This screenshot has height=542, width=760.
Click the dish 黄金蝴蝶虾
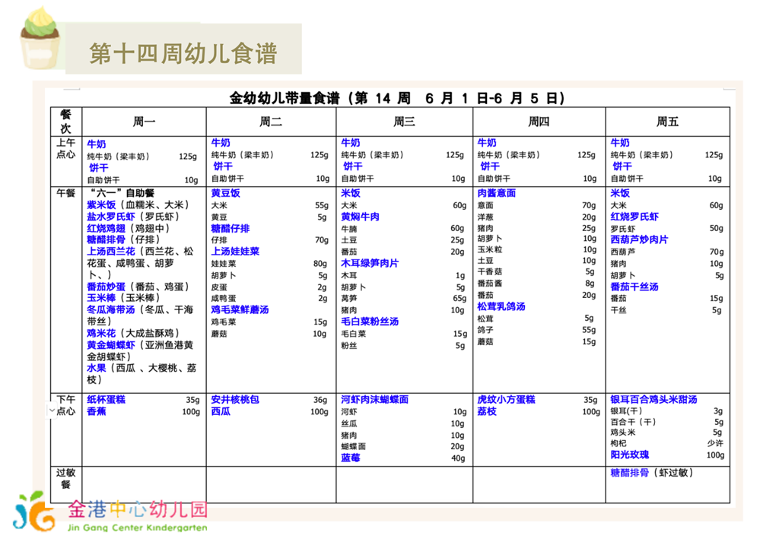click(111, 345)
